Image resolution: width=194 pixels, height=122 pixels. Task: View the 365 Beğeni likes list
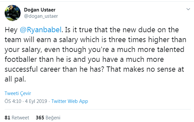point(48,118)
